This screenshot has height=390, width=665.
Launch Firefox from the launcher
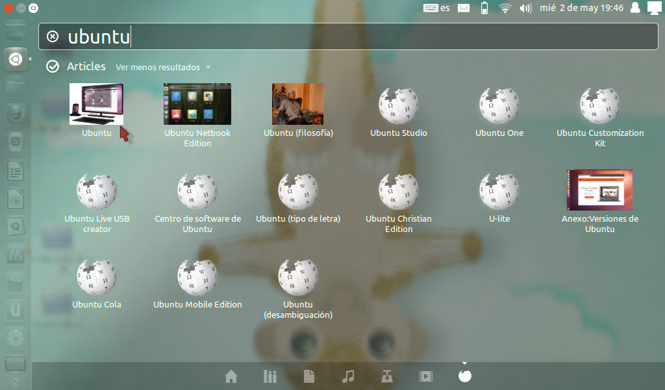[x=15, y=114]
